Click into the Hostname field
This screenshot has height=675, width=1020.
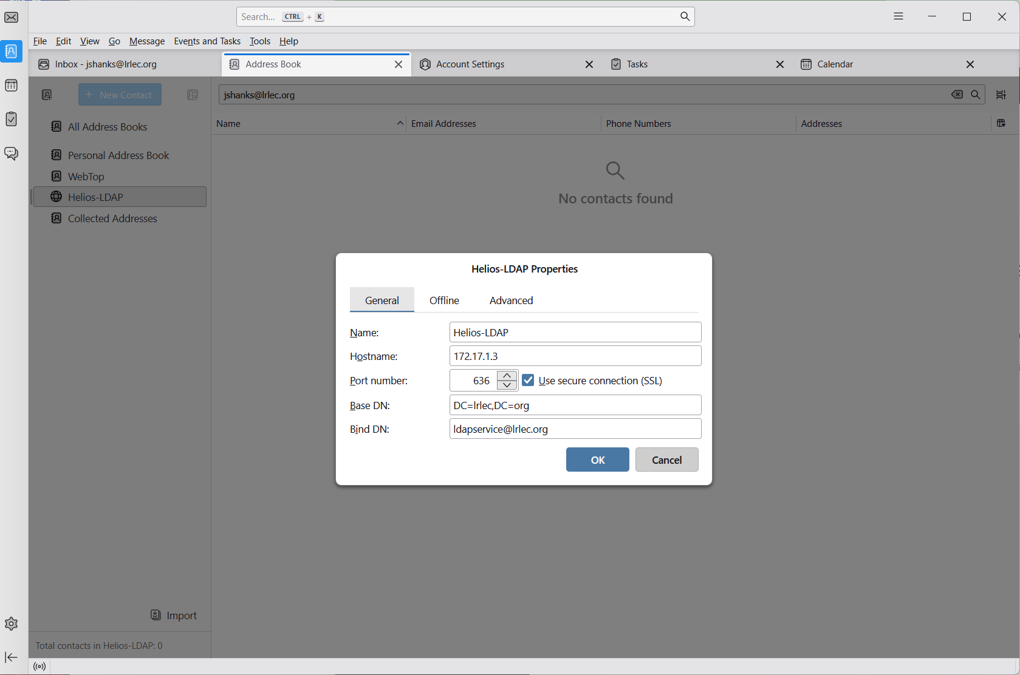pyautogui.click(x=575, y=356)
